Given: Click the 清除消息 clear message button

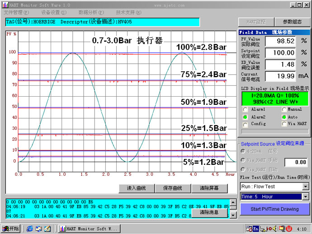Looking at the screenshot, I should [x=209, y=212].
